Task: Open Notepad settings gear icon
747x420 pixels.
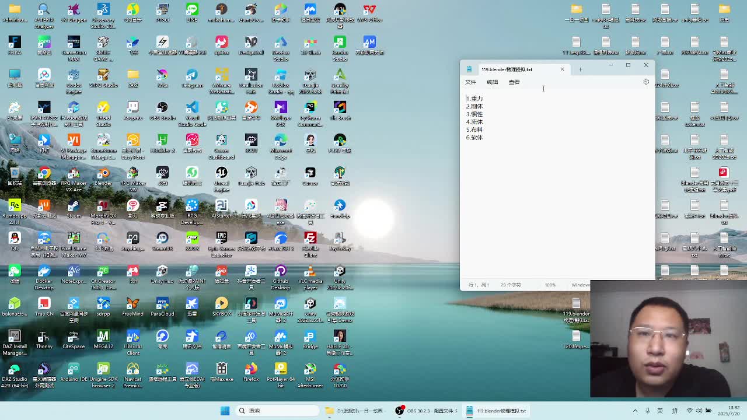Action: point(646,82)
